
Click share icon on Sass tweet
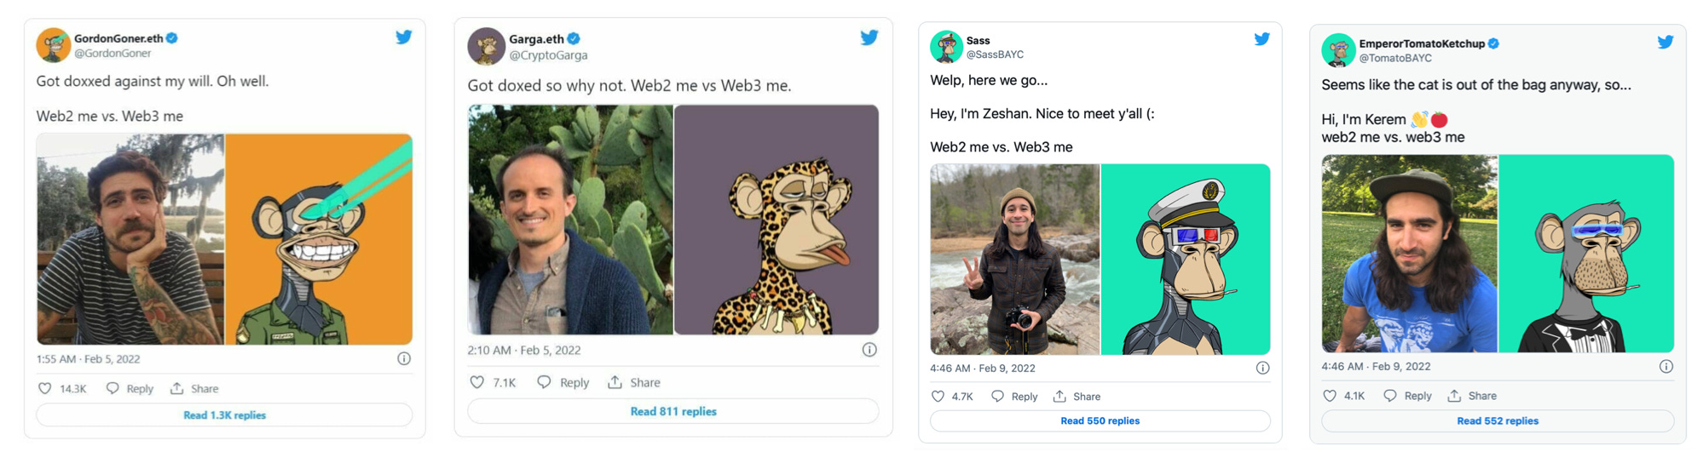pyautogui.click(x=1059, y=397)
